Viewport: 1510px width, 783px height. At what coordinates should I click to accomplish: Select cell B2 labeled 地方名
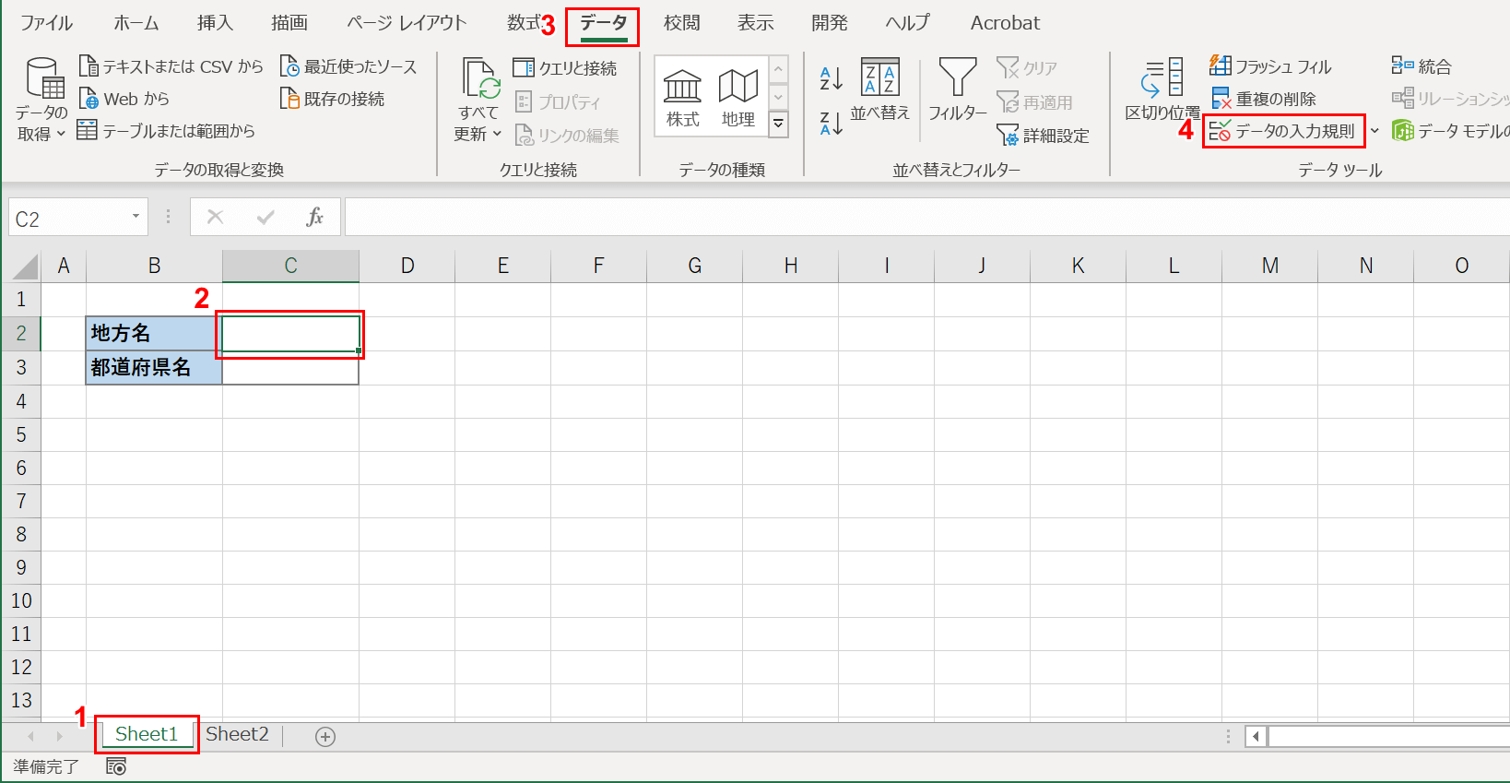(x=154, y=333)
